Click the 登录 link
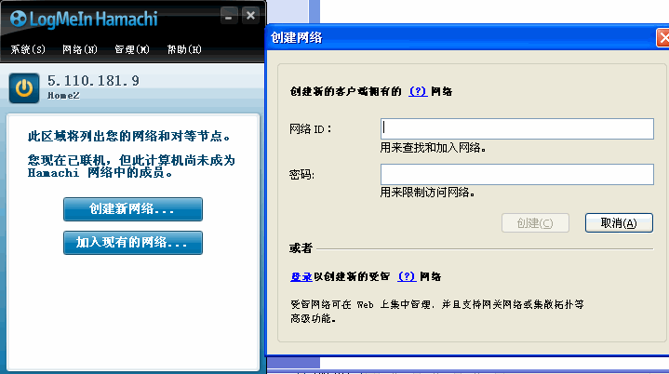669x374 pixels. (x=301, y=276)
